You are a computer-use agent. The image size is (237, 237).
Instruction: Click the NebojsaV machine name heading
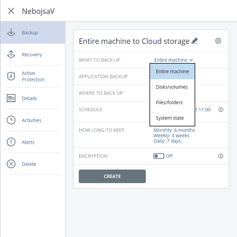[38, 11]
